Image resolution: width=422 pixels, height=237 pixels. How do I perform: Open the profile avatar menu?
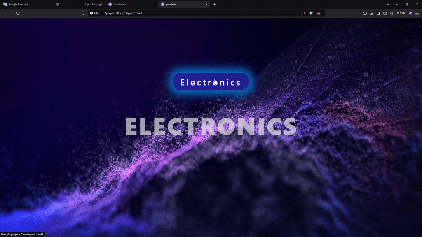tap(410, 13)
